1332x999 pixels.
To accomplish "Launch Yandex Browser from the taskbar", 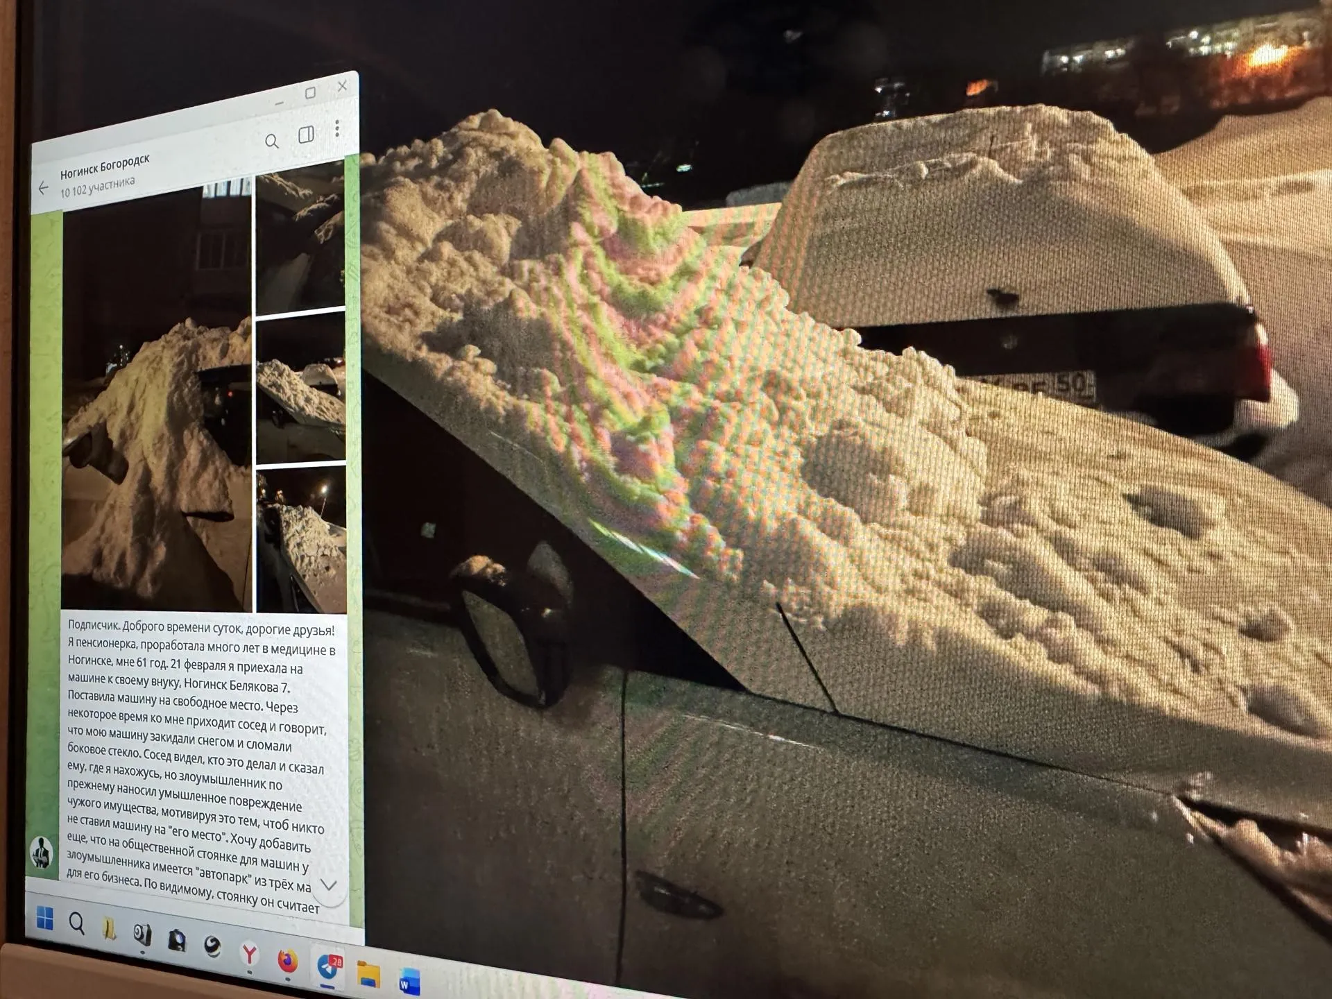I will [x=249, y=955].
